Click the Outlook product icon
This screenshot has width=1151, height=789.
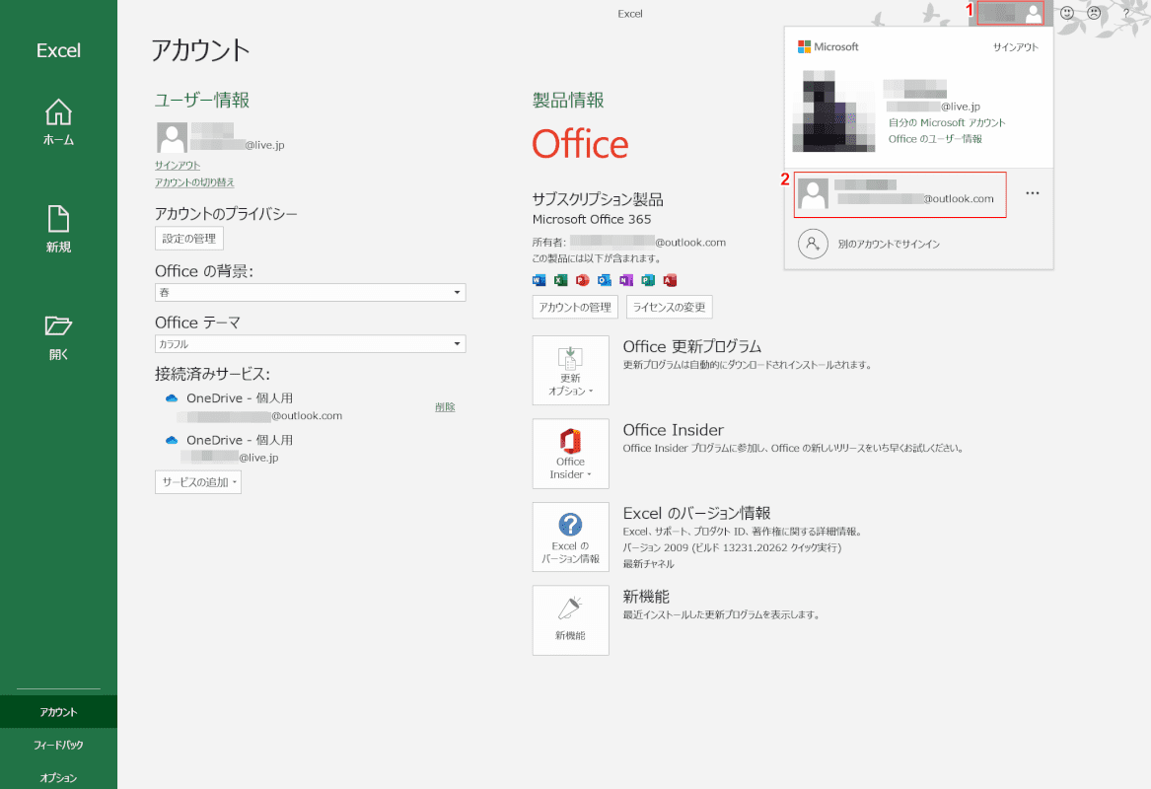(x=605, y=280)
